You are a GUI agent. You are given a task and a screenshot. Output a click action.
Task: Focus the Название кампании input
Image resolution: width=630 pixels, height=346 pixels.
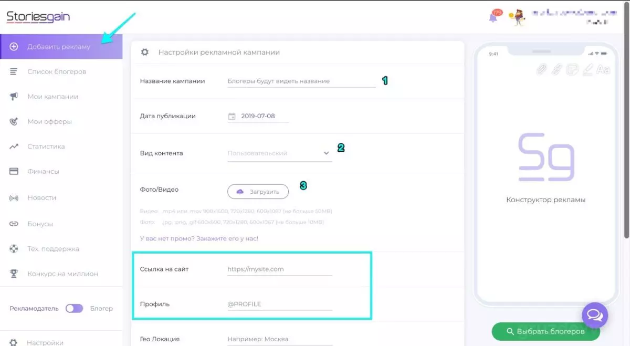(301, 81)
